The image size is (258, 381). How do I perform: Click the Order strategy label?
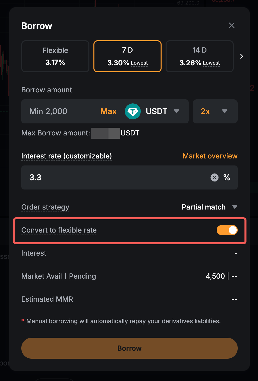[x=45, y=207]
